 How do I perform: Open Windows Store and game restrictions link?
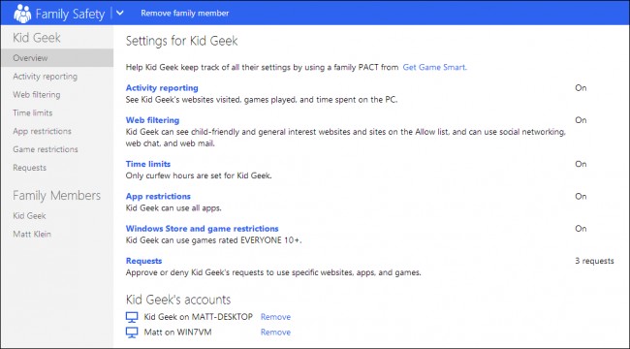click(203, 229)
